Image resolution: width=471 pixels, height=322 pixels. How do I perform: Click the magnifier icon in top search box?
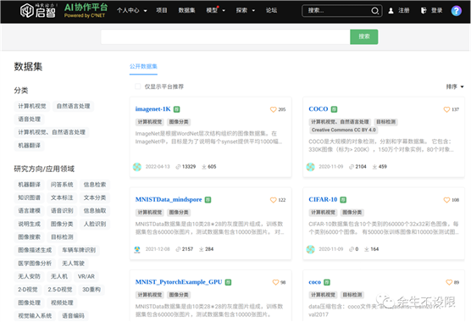pyautogui.click(x=374, y=11)
